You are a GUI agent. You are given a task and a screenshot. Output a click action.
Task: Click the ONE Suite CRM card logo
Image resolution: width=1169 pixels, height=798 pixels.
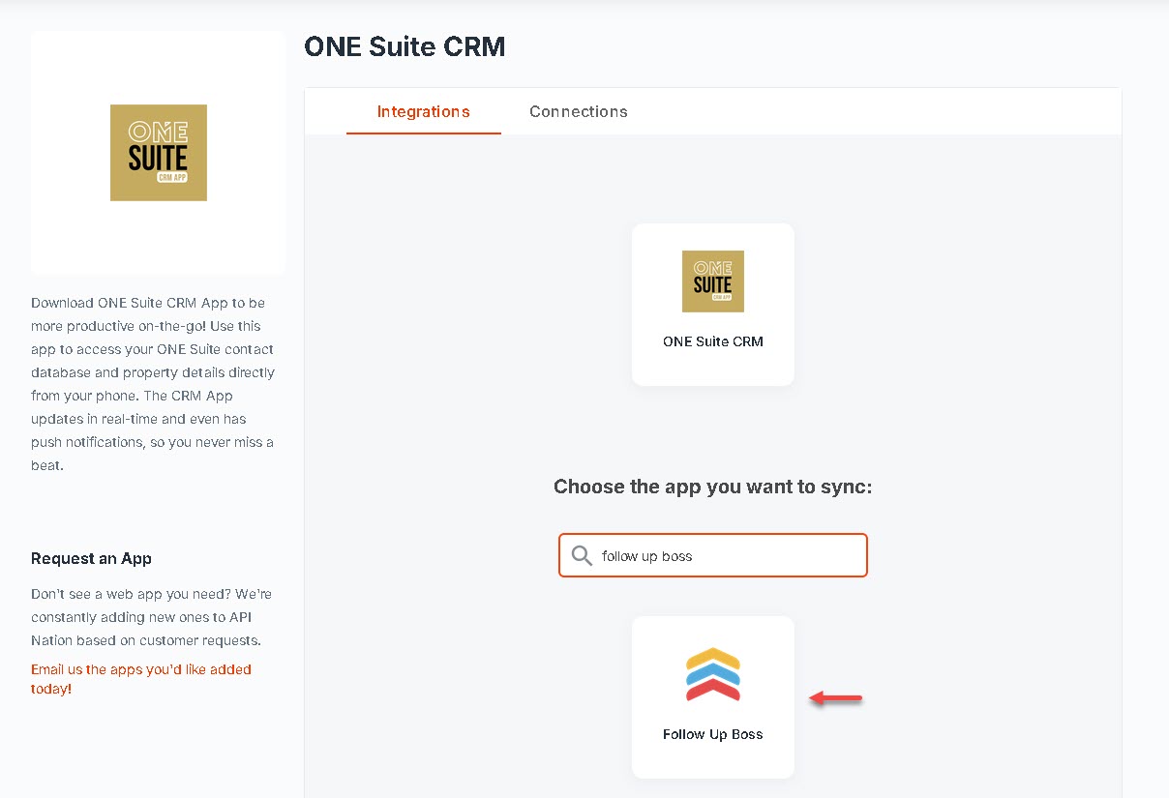(713, 281)
